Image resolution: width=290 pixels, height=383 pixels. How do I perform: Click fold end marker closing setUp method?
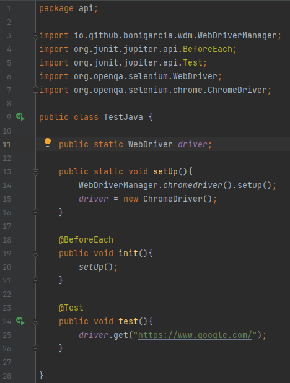35,212
